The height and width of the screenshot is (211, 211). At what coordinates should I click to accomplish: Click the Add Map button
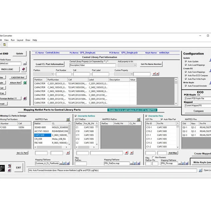point(173,153)
